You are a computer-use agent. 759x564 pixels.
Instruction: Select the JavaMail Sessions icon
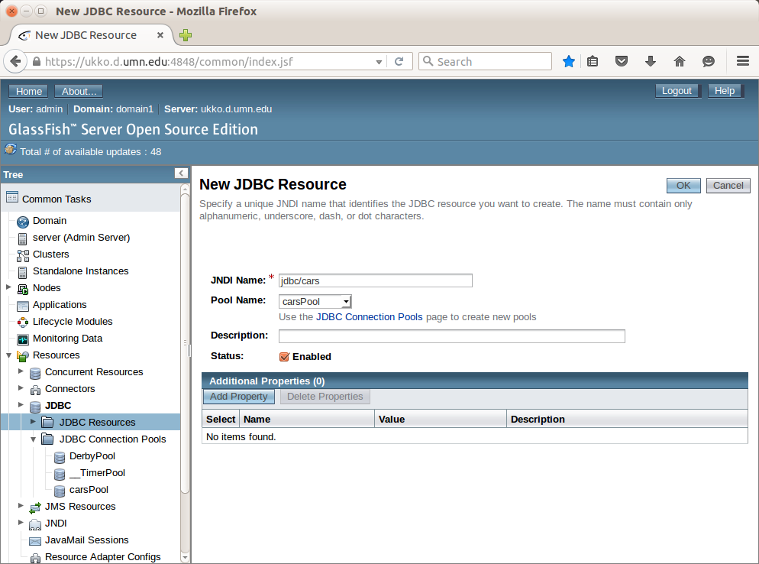pyautogui.click(x=34, y=540)
